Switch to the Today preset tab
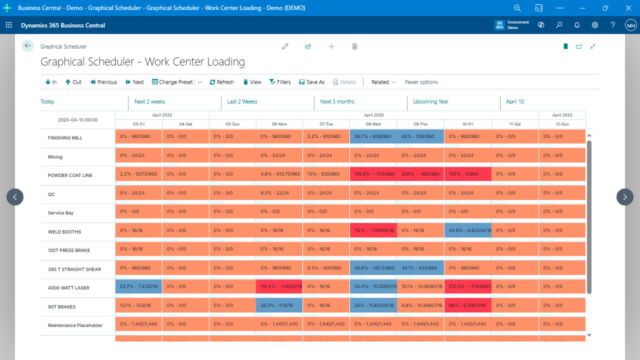 [49, 101]
